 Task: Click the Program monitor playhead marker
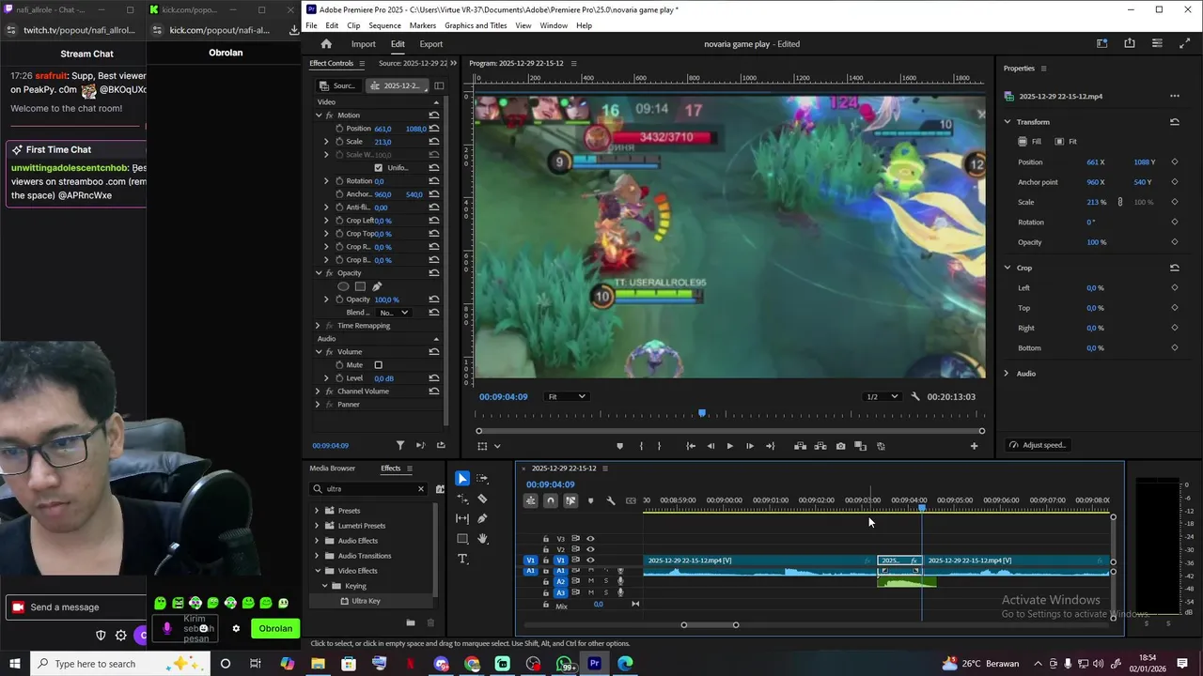pos(702,413)
